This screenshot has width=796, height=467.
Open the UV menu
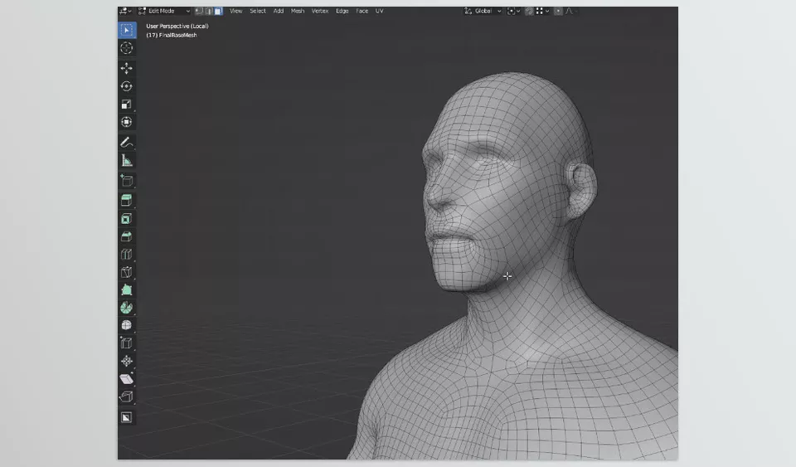point(379,11)
